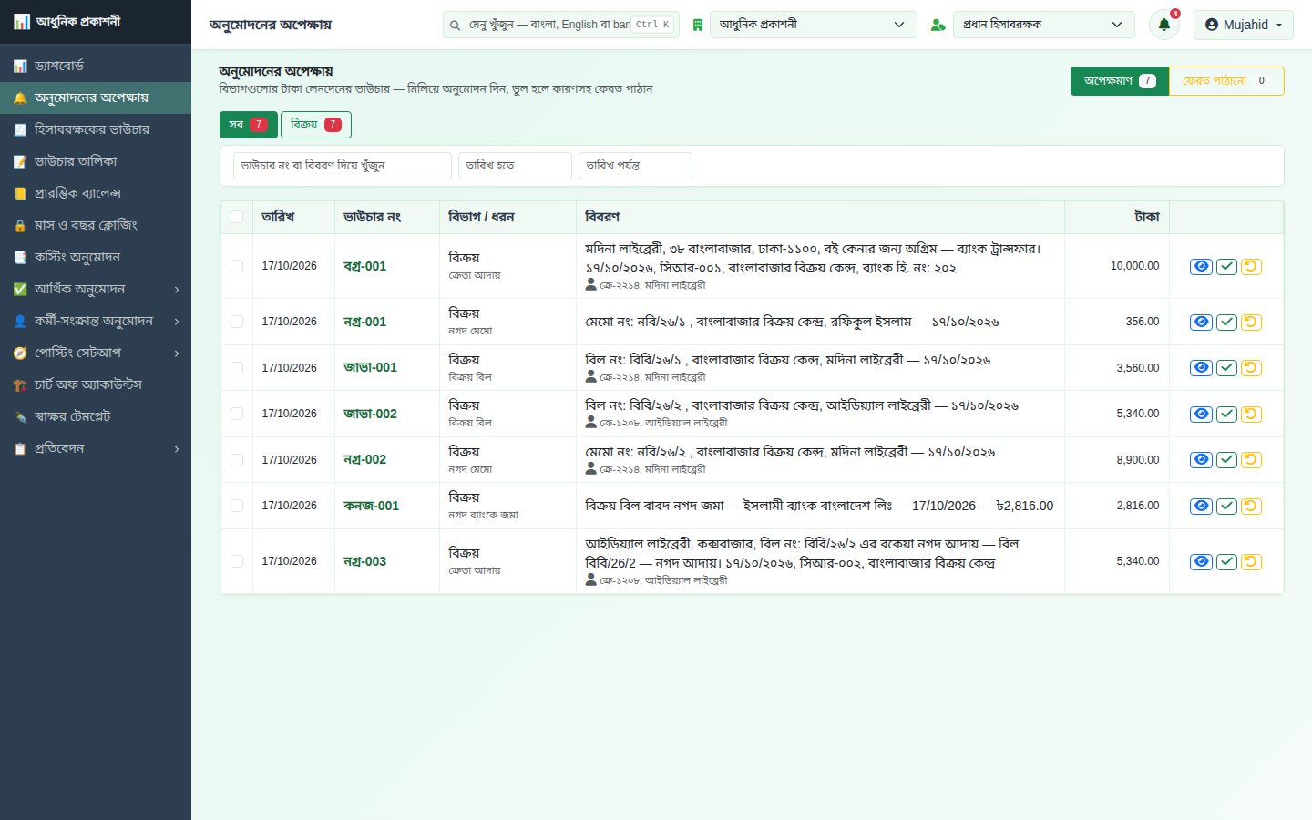Check the checkbox for voucher কনজ-001
The image size is (1312, 820).
[x=237, y=506]
